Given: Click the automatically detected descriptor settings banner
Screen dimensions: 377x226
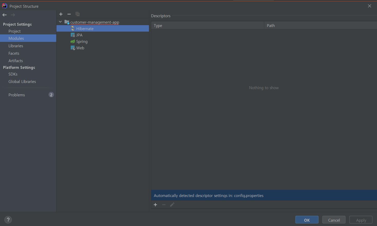Looking at the screenshot, I should (x=264, y=195).
